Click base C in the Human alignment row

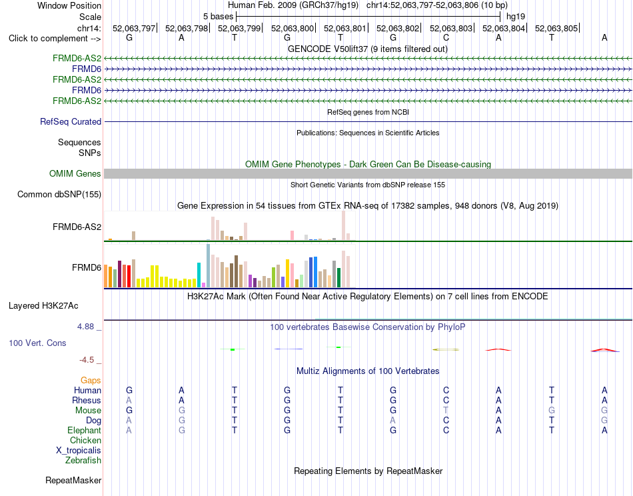click(x=446, y=390)
